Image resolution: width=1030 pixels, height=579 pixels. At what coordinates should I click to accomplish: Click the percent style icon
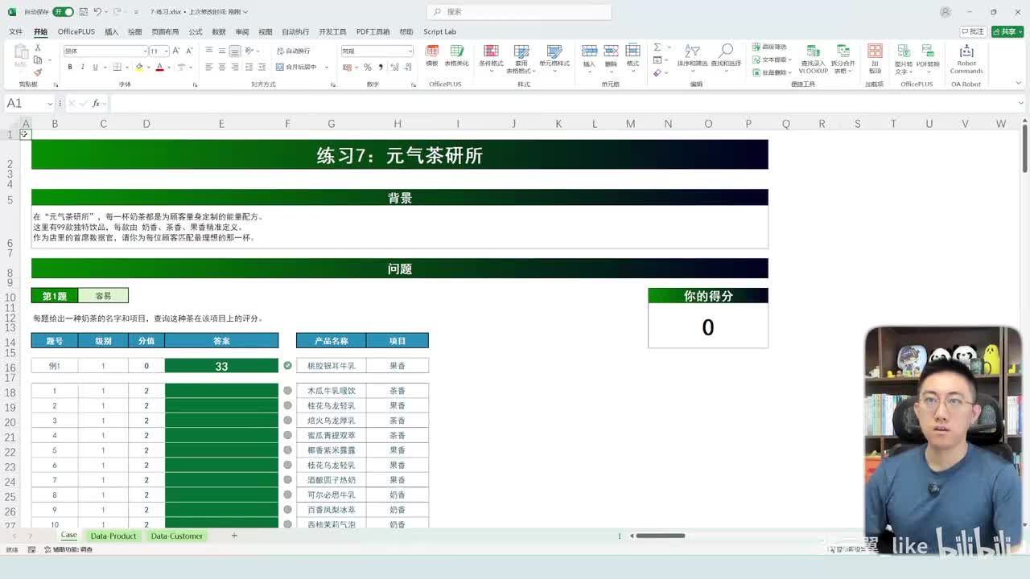pyautogui.click(x=367, y=67)
